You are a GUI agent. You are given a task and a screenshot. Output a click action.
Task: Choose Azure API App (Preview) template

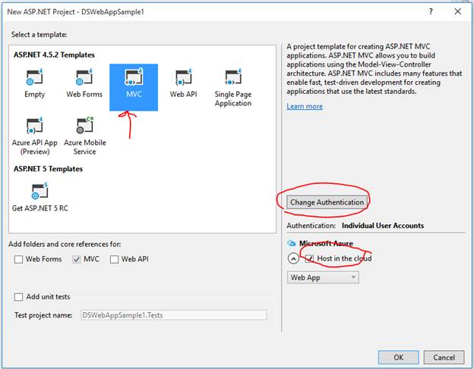(x=35, y=127)
